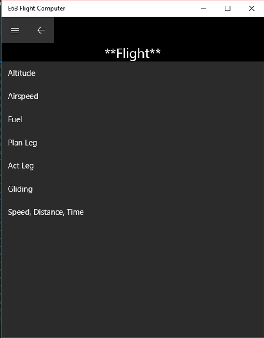Open the Plan Leg option
This screenshot has height=338, width=264.
[22, 143]
